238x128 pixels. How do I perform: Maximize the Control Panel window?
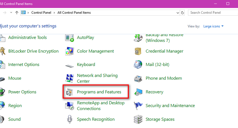[228, 4]
